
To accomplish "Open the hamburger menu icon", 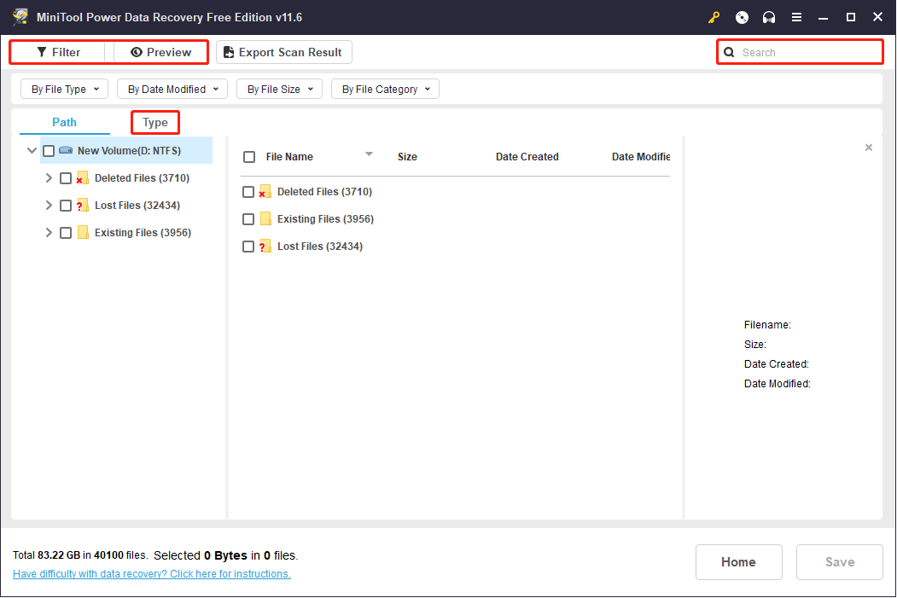I will click(x=796, y=17).
